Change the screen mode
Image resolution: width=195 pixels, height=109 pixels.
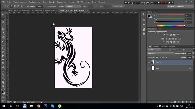(3, 101)
